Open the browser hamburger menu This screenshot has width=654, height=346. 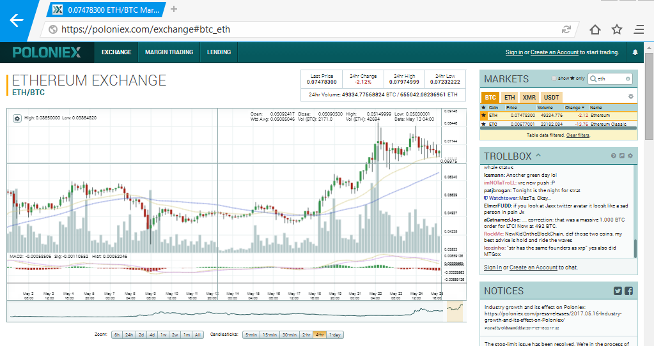pos(639,29)
